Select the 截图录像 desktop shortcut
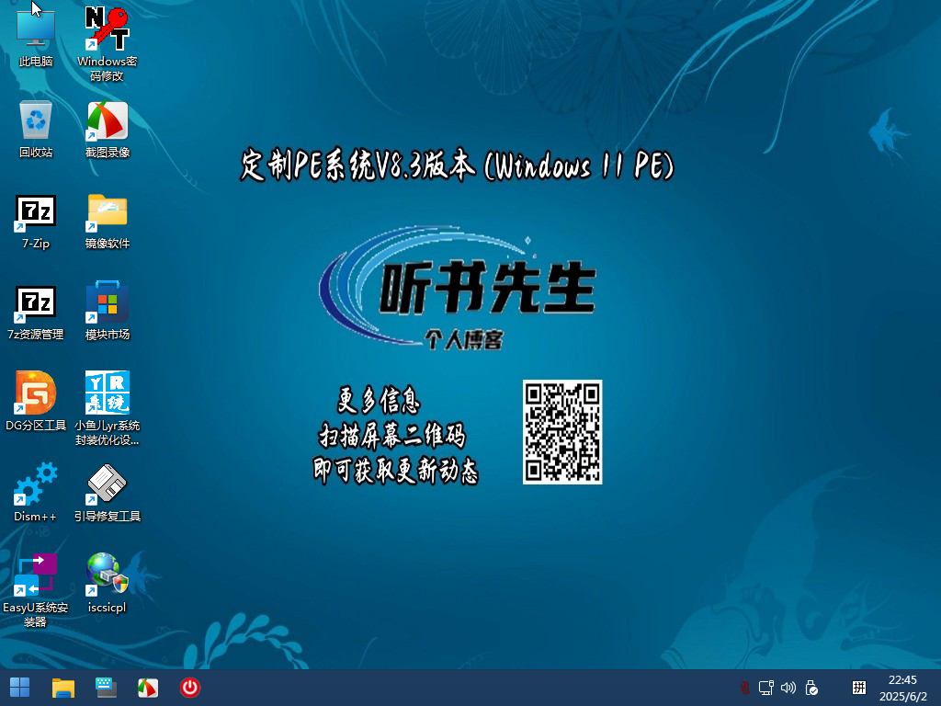This screenshot has height=706, width=941. 108,129
